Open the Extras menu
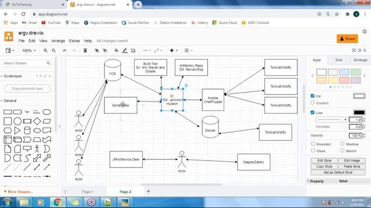Screen dimensions: 371x208 (x=74, y=41)
